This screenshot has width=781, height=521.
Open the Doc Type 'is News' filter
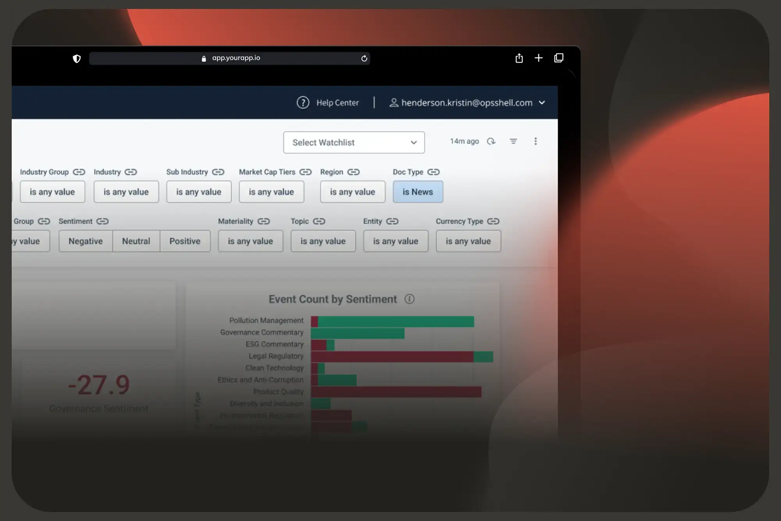418,192
